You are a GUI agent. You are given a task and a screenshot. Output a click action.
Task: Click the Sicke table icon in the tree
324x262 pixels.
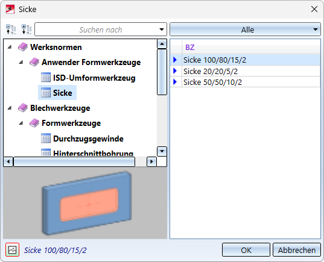click(46, 93)
